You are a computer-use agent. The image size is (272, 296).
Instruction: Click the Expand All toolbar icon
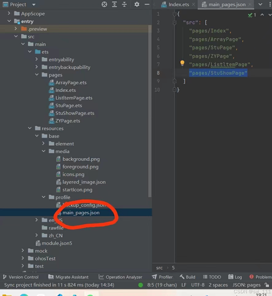tap(114, 4)
